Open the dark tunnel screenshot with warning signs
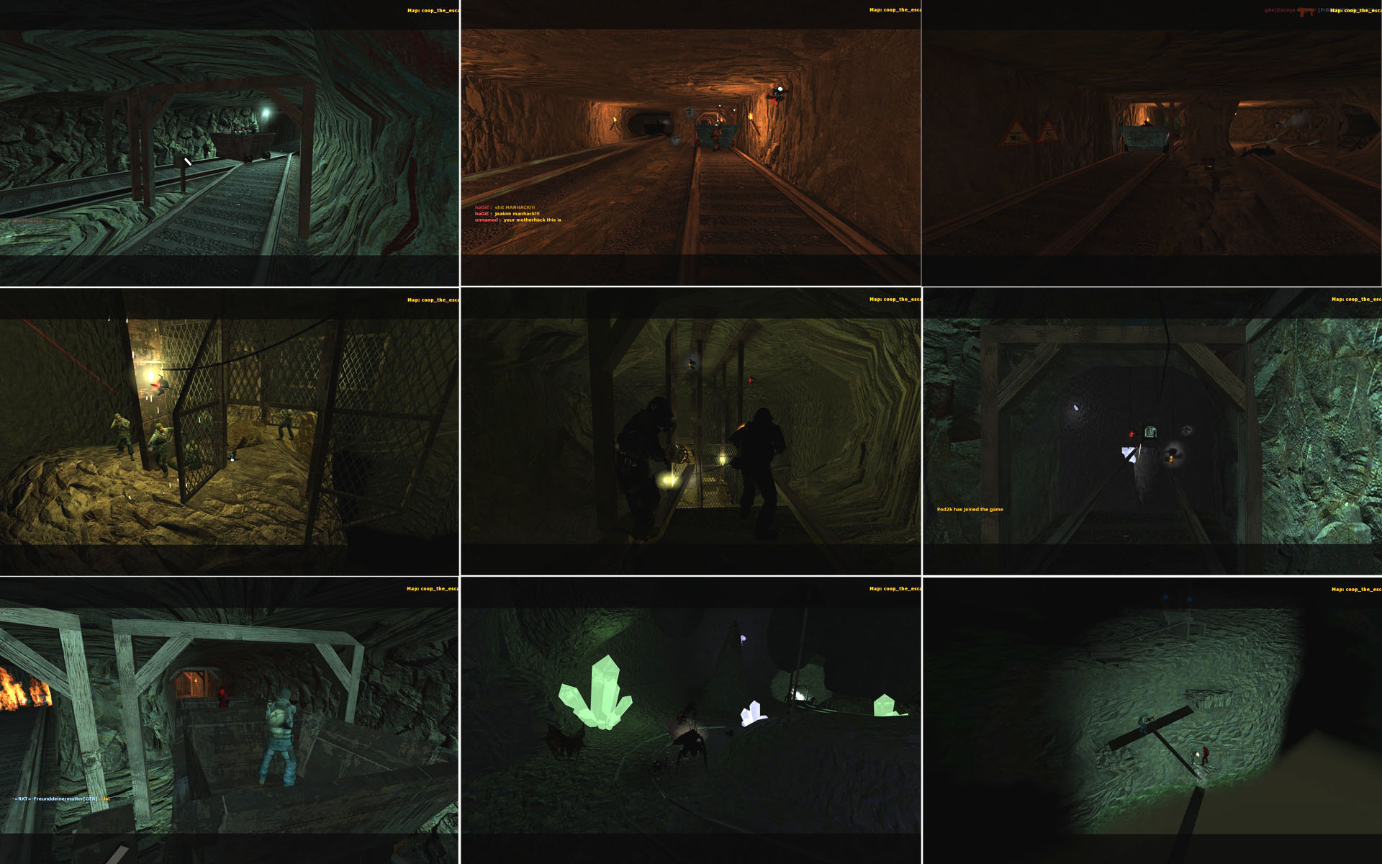Viewport: 1382px width, 864px height. tap(1152, 143)
